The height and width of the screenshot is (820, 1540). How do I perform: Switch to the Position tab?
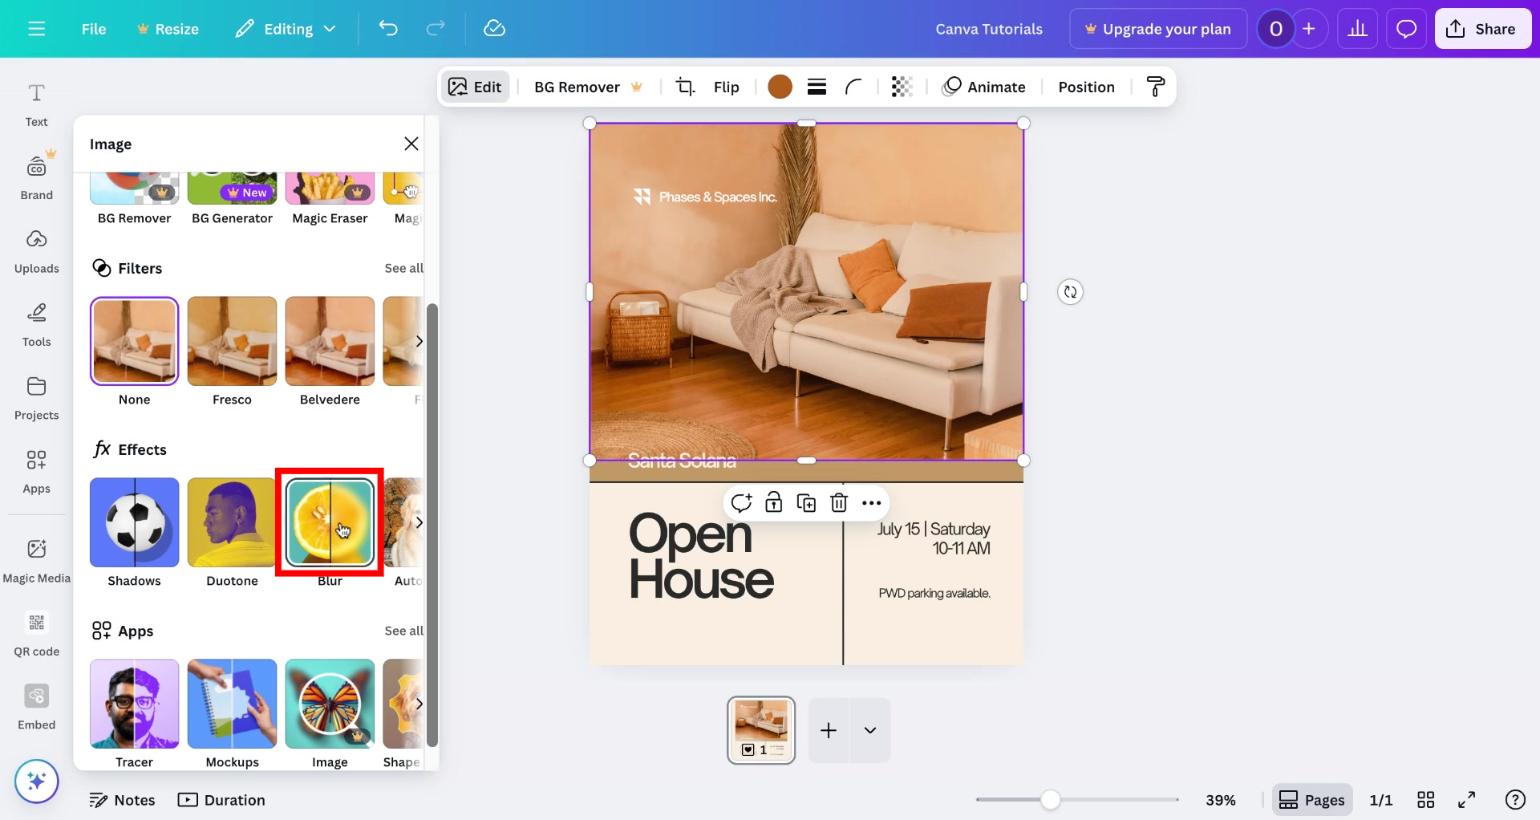1086,86
